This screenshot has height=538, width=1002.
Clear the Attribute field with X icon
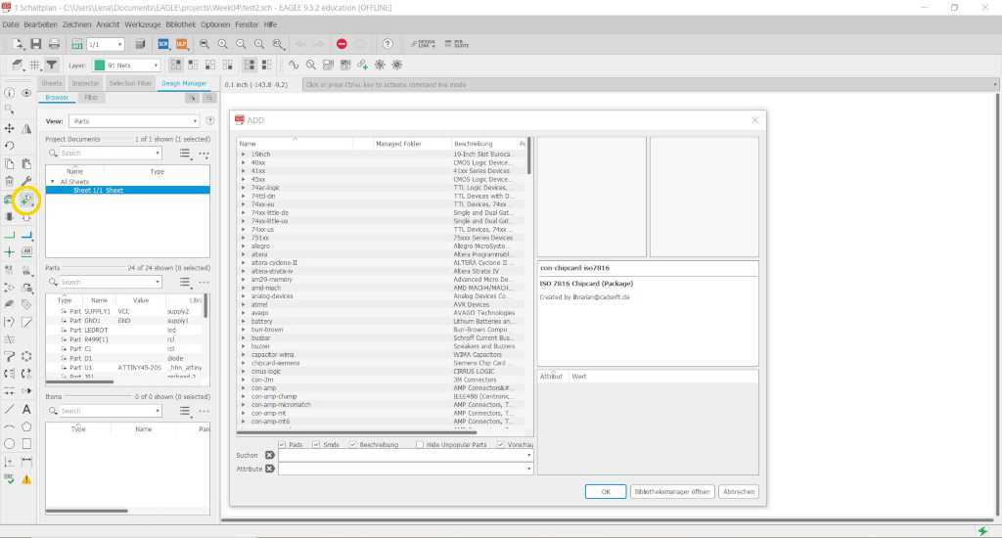point(270,469)
